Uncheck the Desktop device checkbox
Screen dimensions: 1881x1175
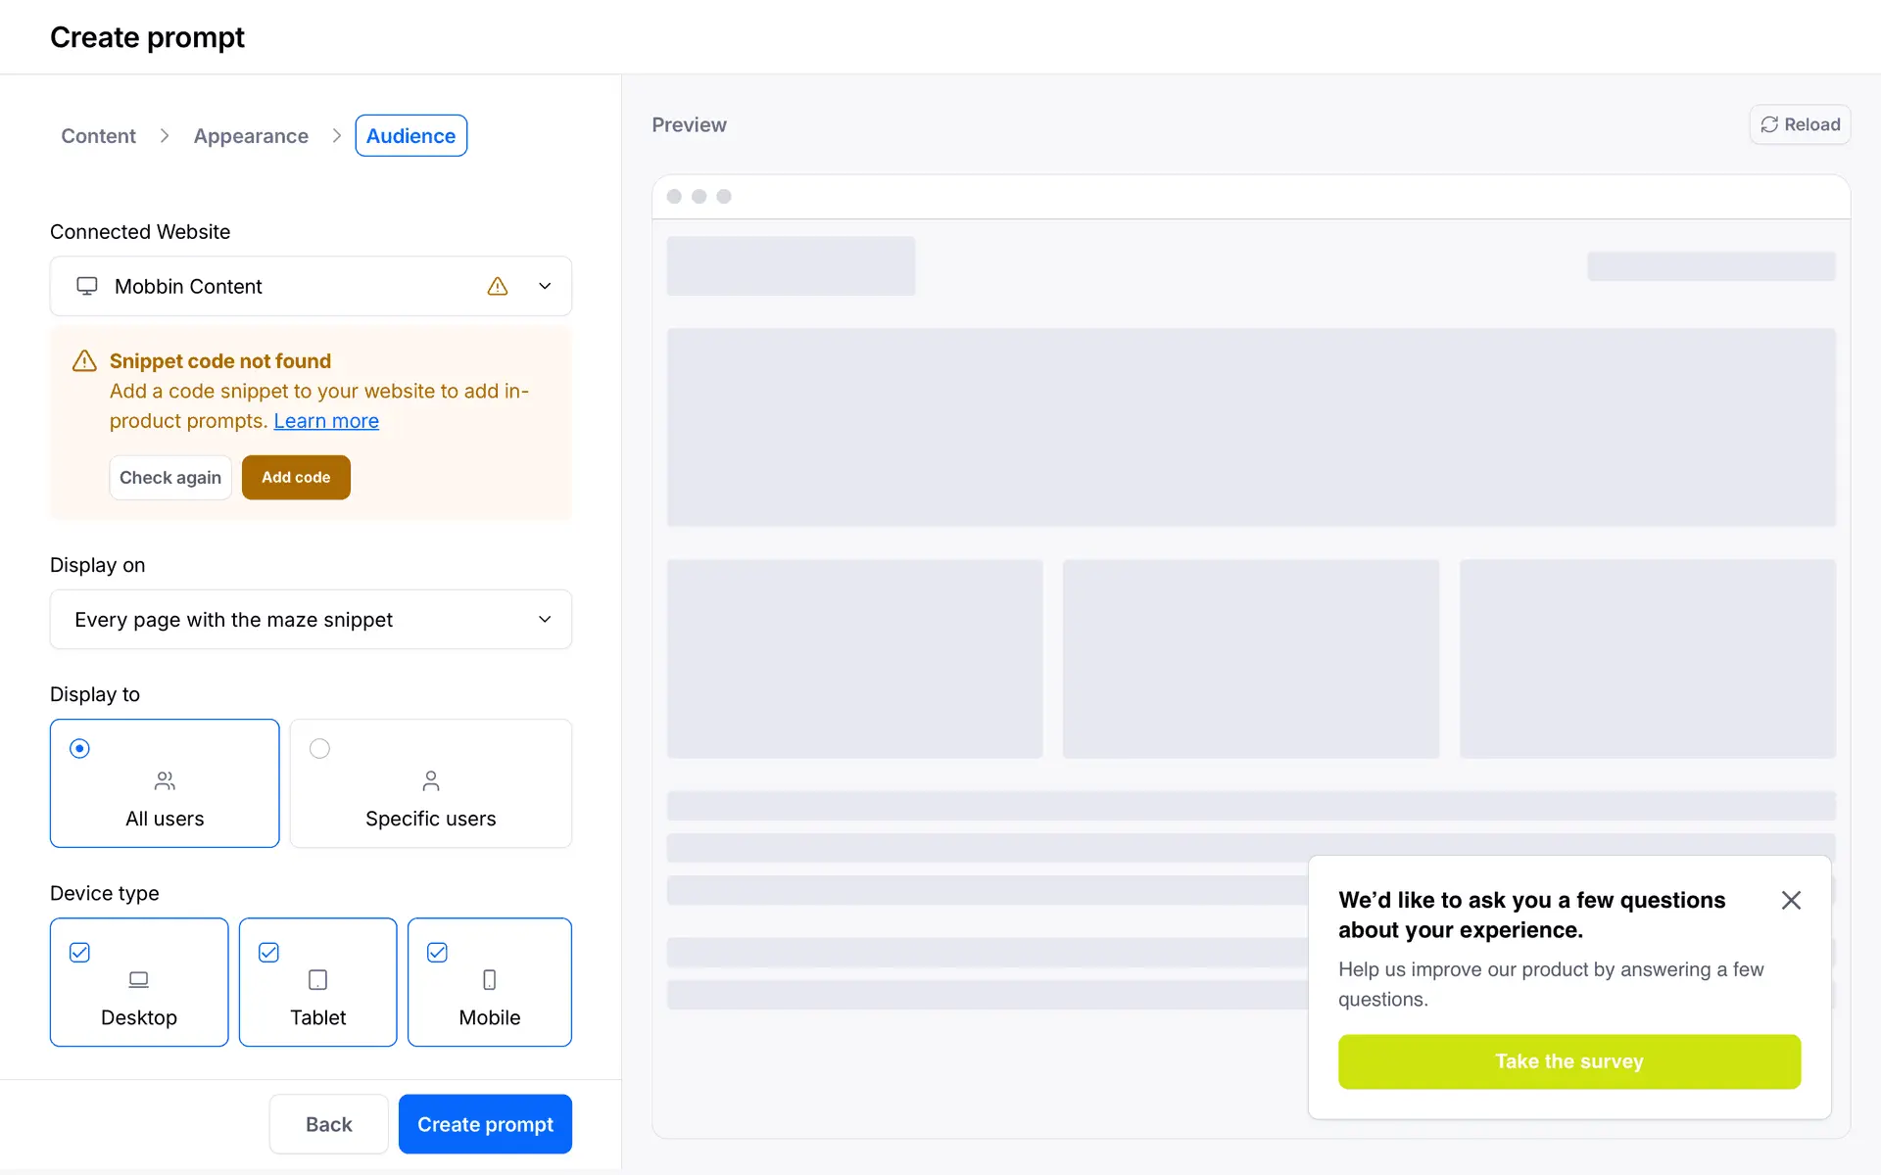[x=80, y=952]
